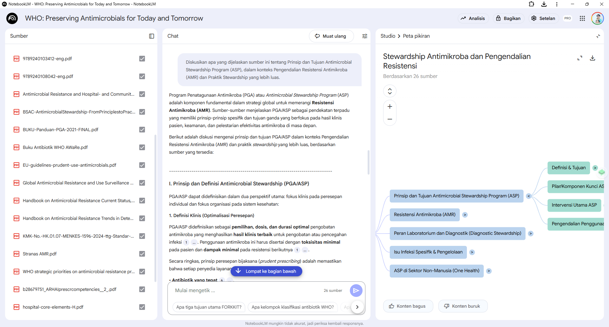The width and height of the screenshot is (609, 327).
Task: Click the Muat ulang button
Action: pos(331,36)
